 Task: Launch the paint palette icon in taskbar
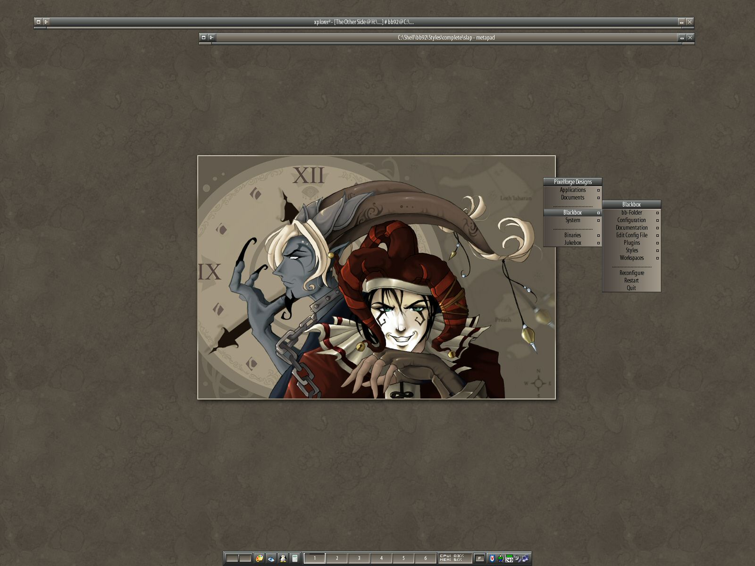pyautogui.click(x=259, y=558)
